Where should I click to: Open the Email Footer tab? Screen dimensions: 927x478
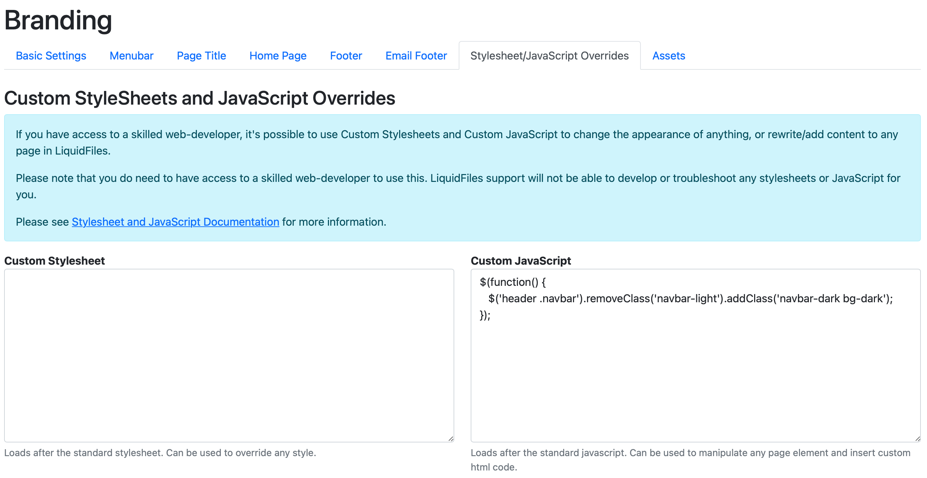(x=416, y=56)
